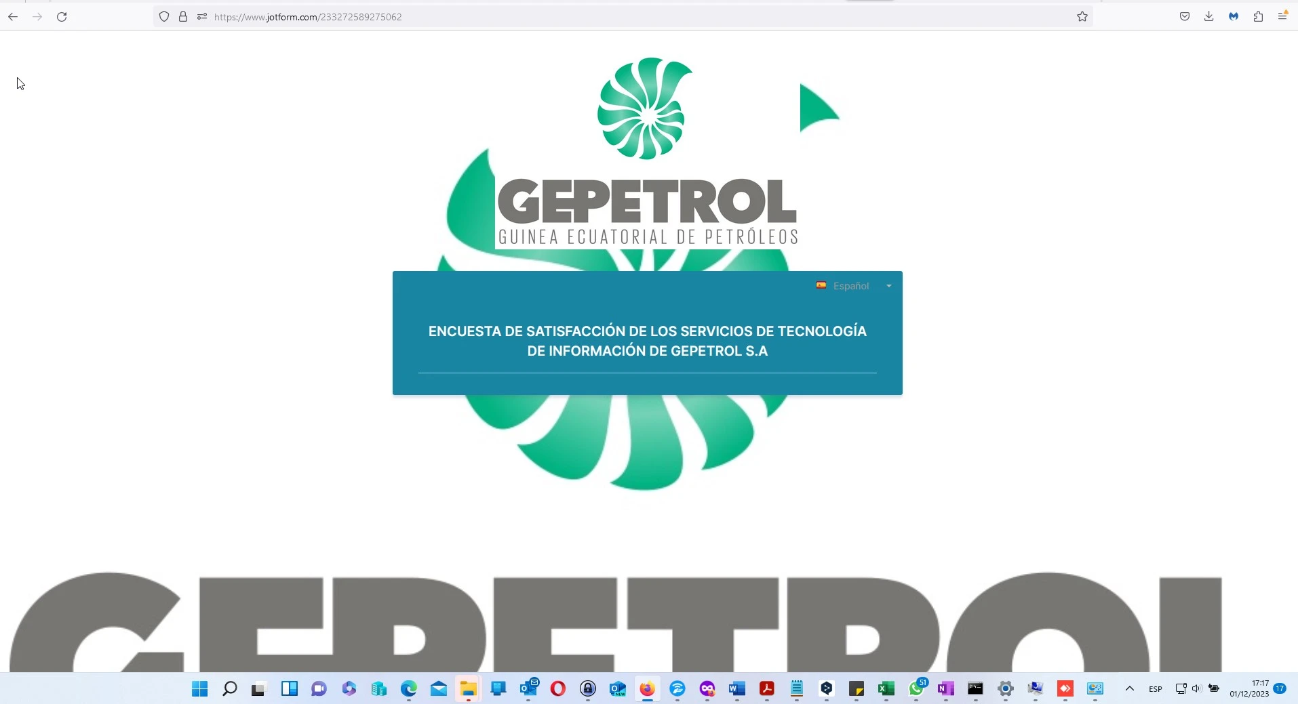Launch WhatsApp from the taskbar
This screenshot has width=1298, height=704.
click(916, 689)
